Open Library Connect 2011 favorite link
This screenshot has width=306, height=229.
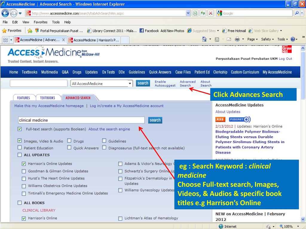coord(112,31)
